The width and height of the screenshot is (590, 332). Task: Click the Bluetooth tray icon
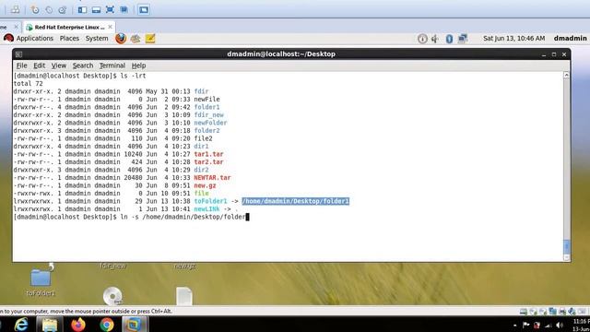coord(449,39)
